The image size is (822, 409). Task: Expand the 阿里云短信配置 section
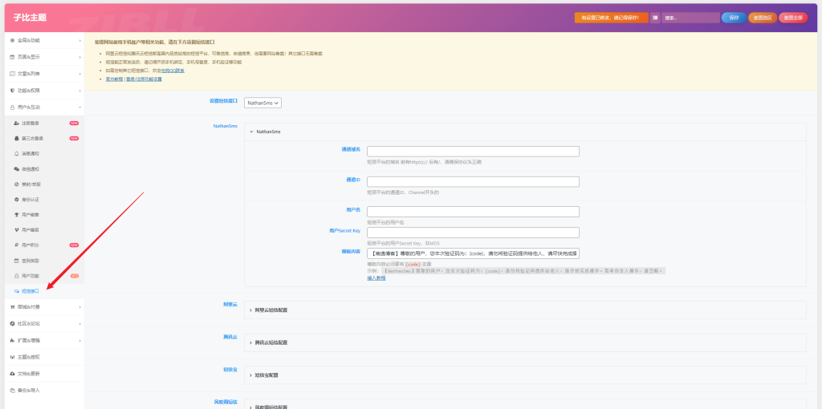pyautogui.click(x=525, y=310)
